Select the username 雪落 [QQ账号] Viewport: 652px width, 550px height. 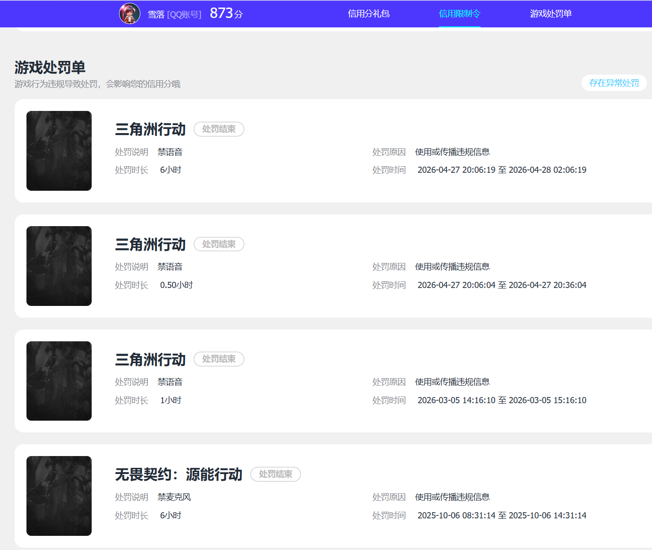(x=174, y=15)
